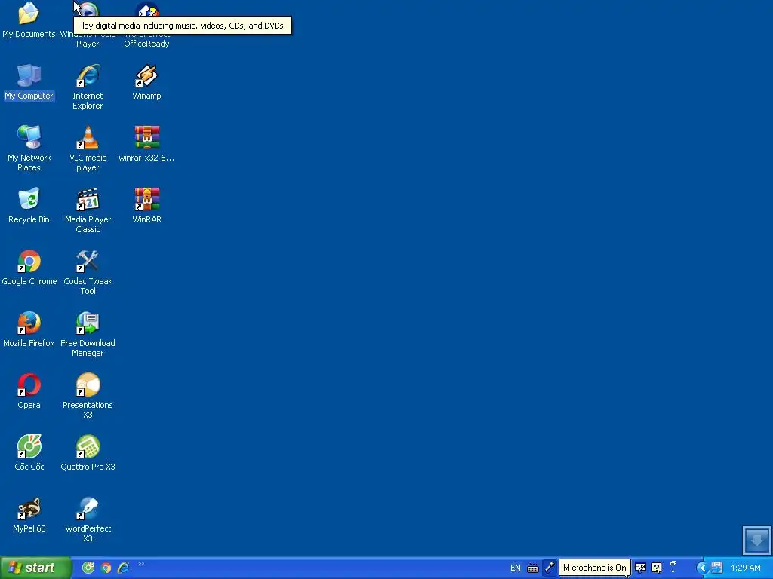Launch Internet Explorer from Quick Launch
The width and height of the screenshot is (773, 579).
tap(123, 568)
